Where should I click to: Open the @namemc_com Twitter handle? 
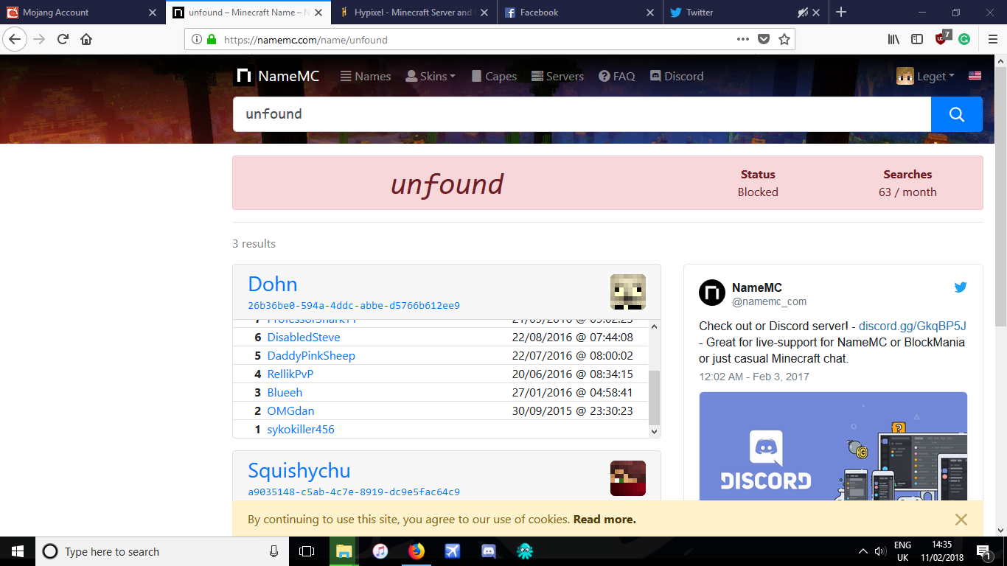tap(769, 301)
